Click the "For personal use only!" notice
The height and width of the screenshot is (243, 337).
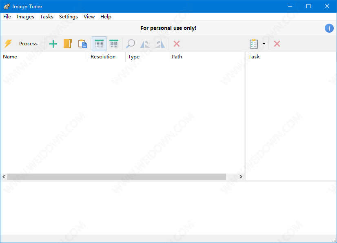point(168,28)
